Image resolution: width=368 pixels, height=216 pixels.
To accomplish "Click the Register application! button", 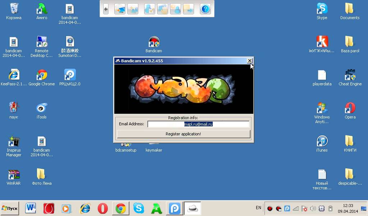I will click(184, 134).
